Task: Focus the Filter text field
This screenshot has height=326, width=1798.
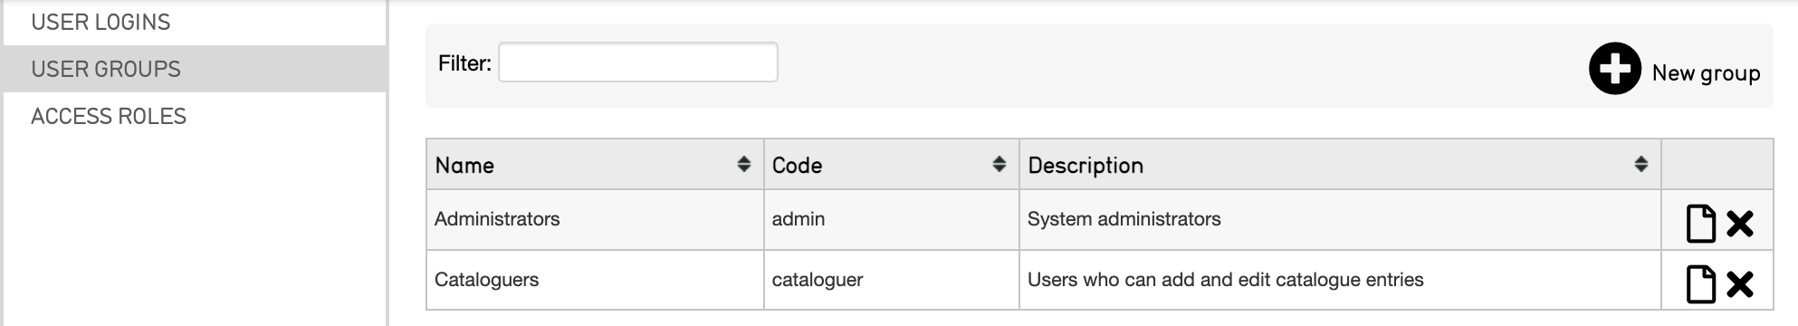Action: pyautogui.click(x=638, y=62)
